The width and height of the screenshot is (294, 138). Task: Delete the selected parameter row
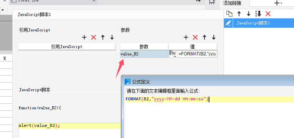tap(195, 37)
